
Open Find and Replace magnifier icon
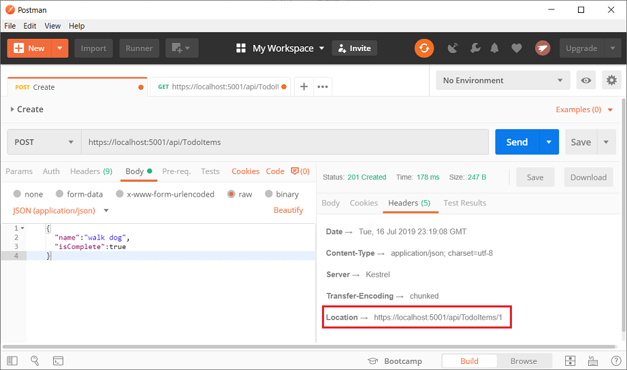35,360
